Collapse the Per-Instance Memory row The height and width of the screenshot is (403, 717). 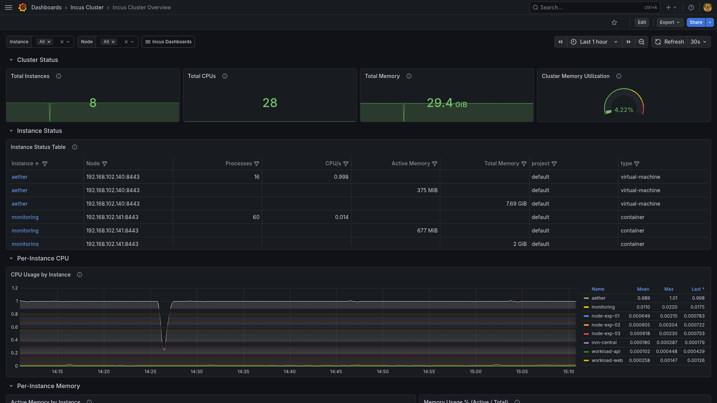pos(11,386)
